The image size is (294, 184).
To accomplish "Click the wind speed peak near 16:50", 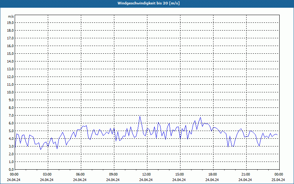I will 200,117.
